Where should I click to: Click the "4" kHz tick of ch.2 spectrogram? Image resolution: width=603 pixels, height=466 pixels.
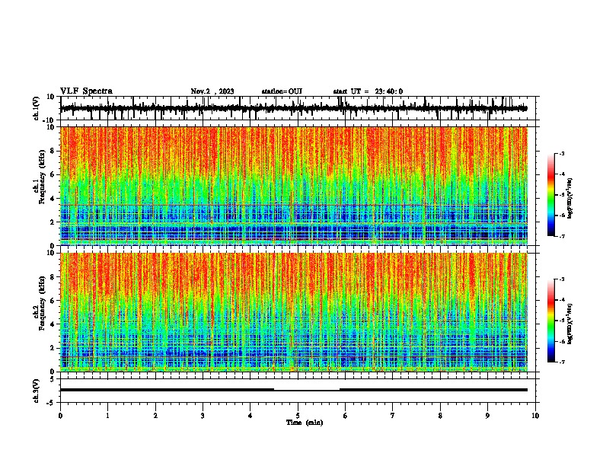tap(53, 324)
